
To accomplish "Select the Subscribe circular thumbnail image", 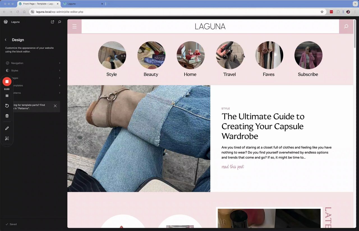I will point(308,55).
